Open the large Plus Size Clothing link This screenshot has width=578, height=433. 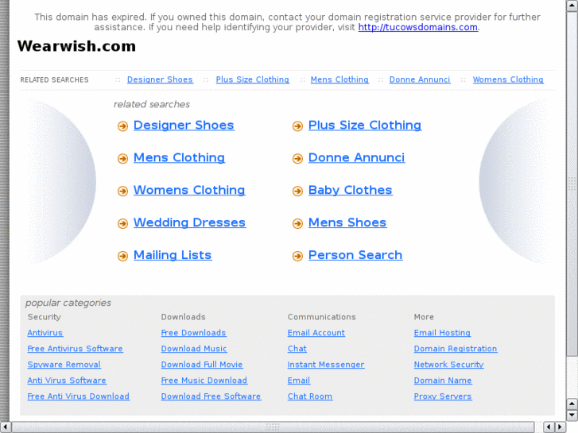[x=365, y=126]
